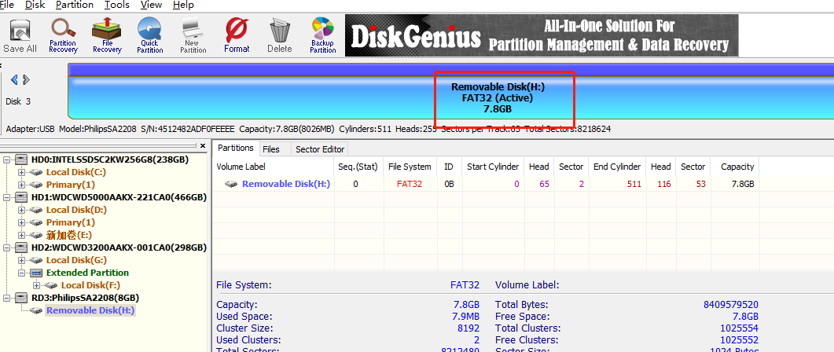
Task: Select the Extended Partition label in tree
Action: (x=87, y=273)
